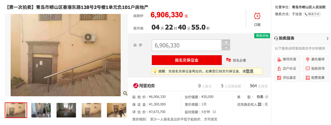Select the thumbnail with person on stairs
The image size is (331, 125).
116,110
